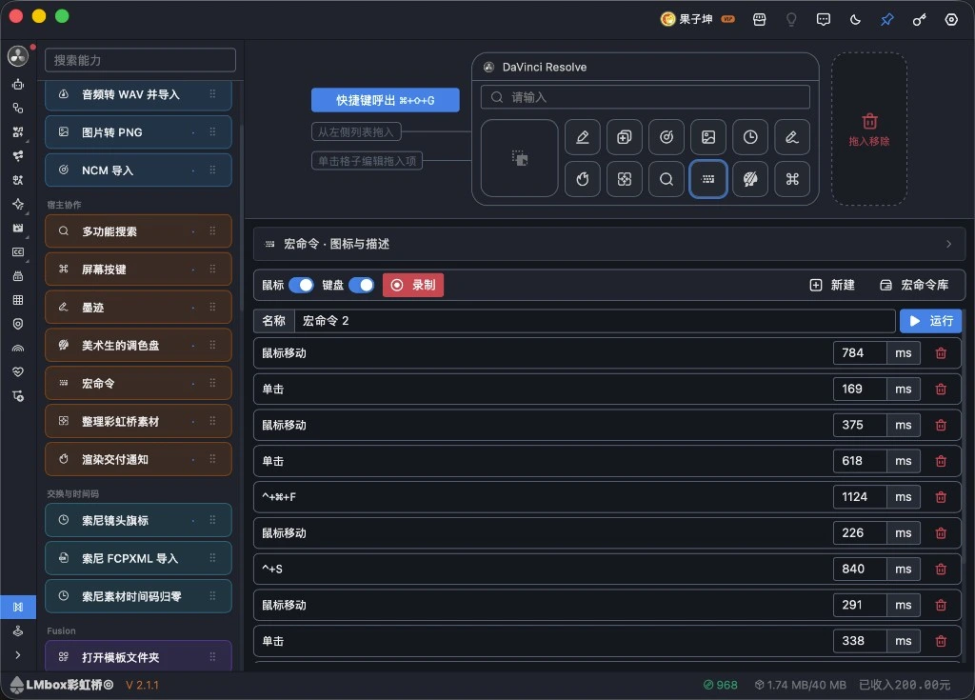Select the pencil edit cell in the DaVinci panel
The width and height of the screenshot is (975, 700).
pos(582,137)
